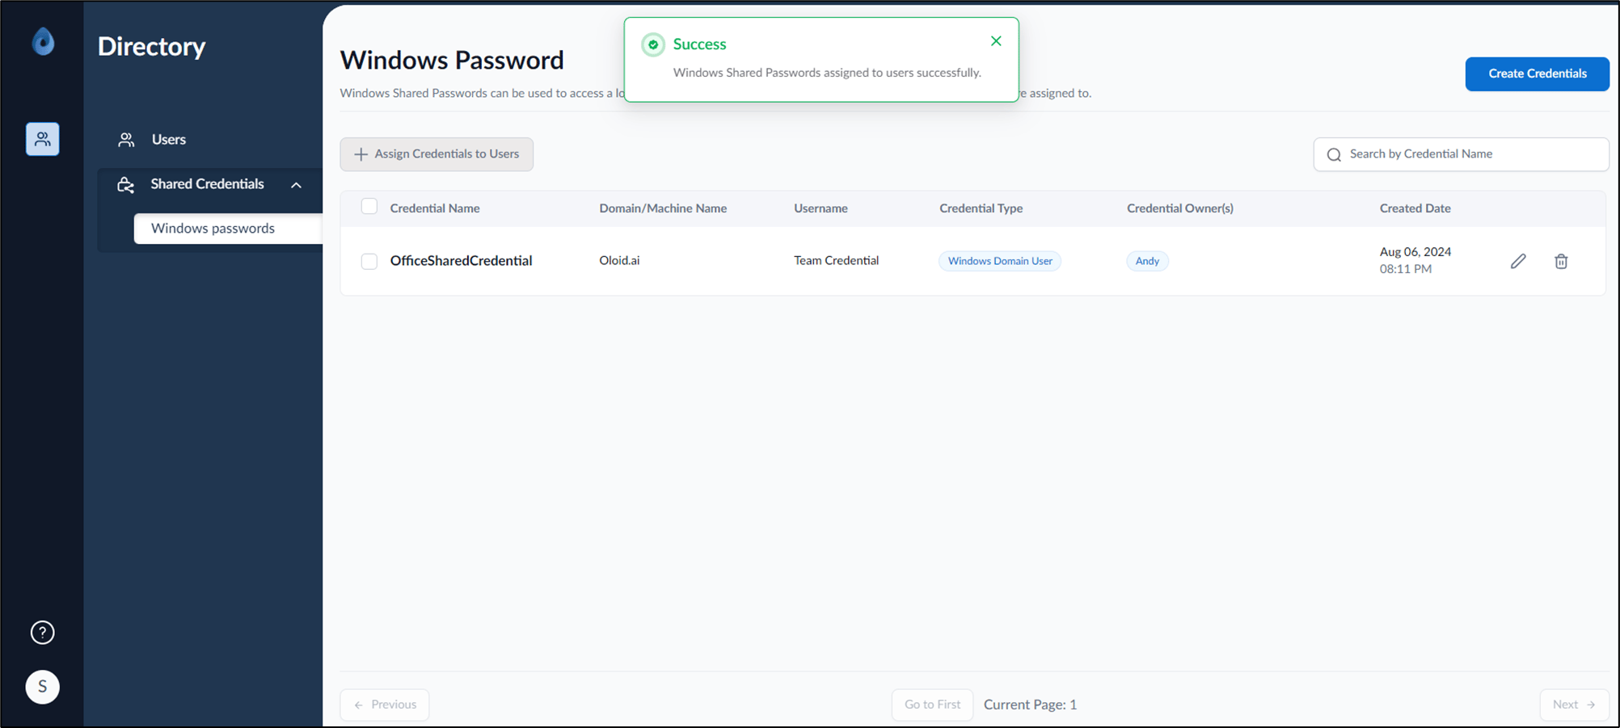The image size is (1620, 728).
Task: Click the Created Date column header
Action: click(1415, 208)
